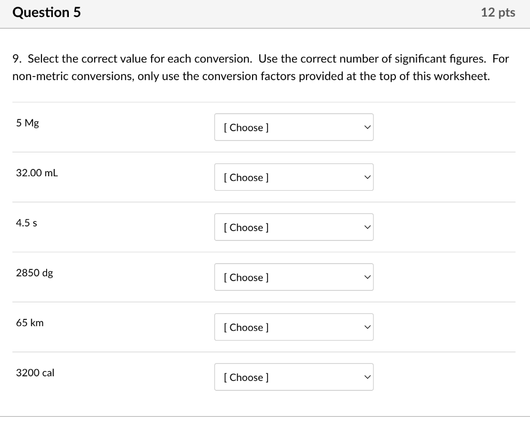
Task: Select the [Choose] placeholder text for 4.5 s
Action: click(x=245, y=227)
